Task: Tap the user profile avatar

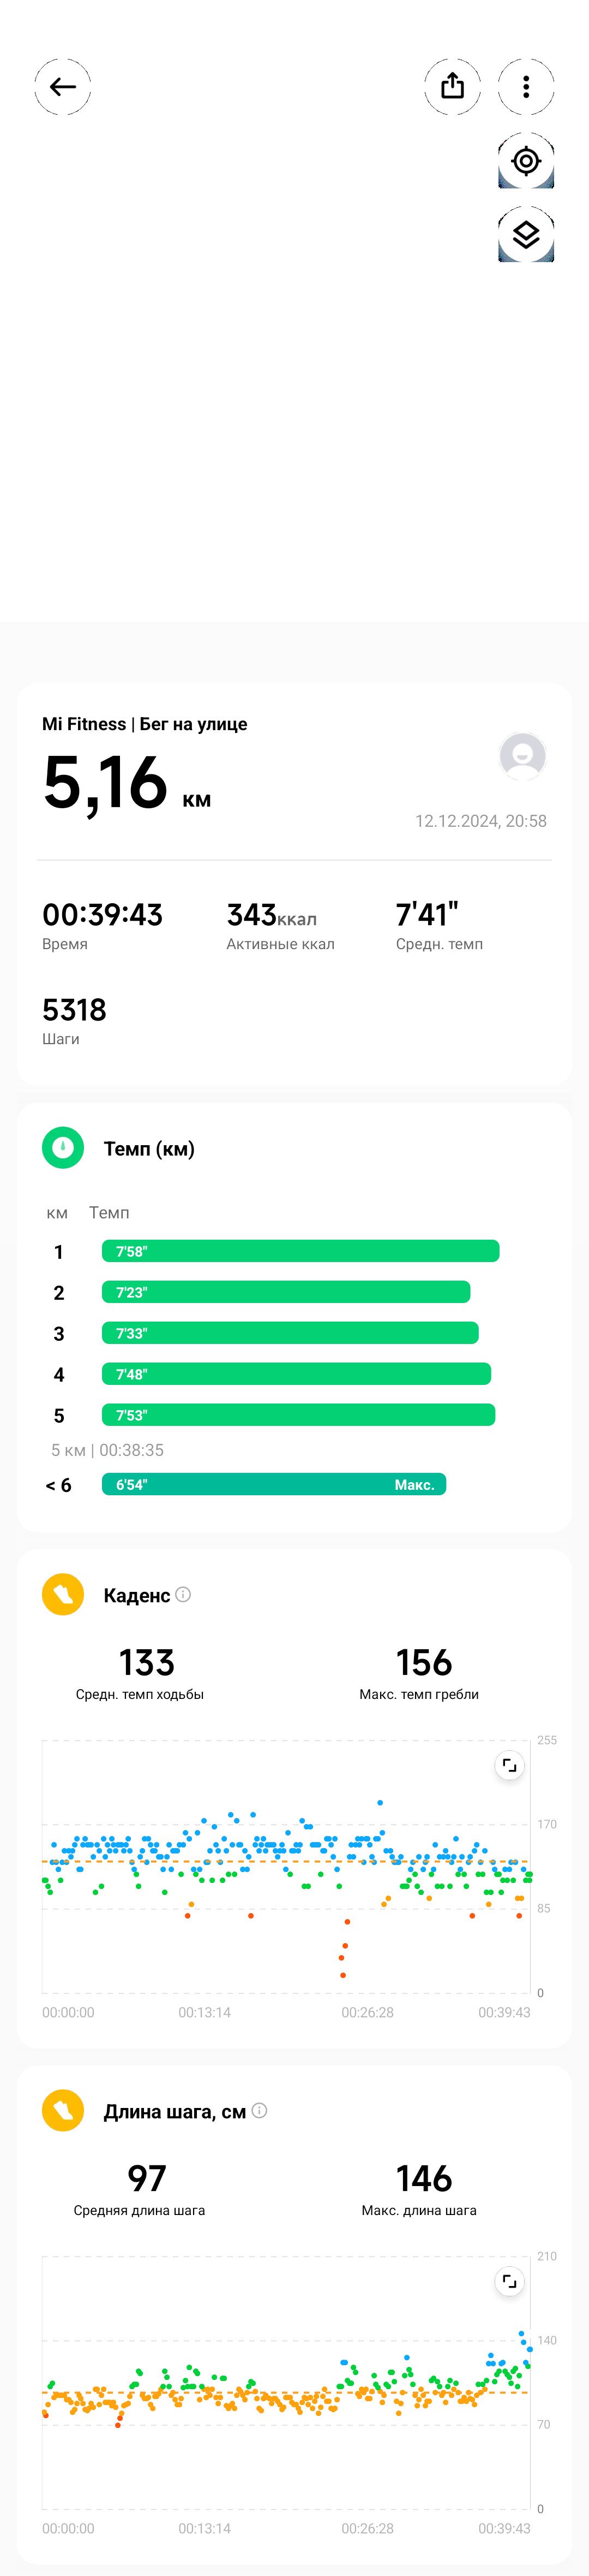Action: 522,756
